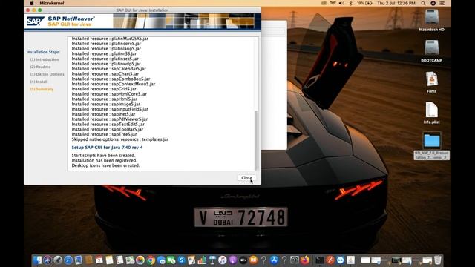Viewport: 475px width, 267px height.
Task: Select the BOOTCAMP drive on desktop
Action: coord(432,51)
